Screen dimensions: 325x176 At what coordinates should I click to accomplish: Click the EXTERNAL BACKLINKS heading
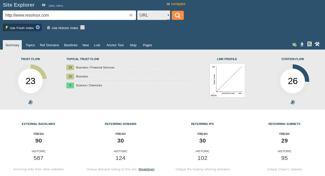(x=39, y=124)
